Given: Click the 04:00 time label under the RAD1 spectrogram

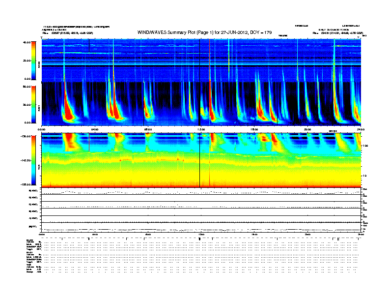Looking at the screenshot, I should [x=95, y=129].
